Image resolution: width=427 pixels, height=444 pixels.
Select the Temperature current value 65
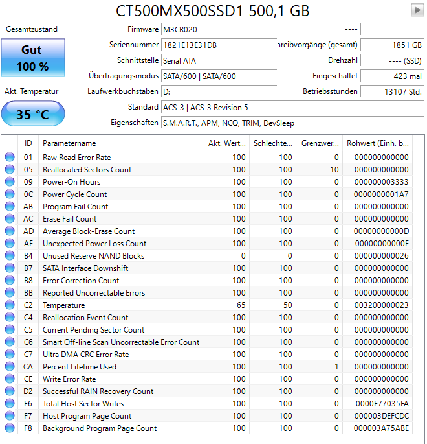click(241, 305)
